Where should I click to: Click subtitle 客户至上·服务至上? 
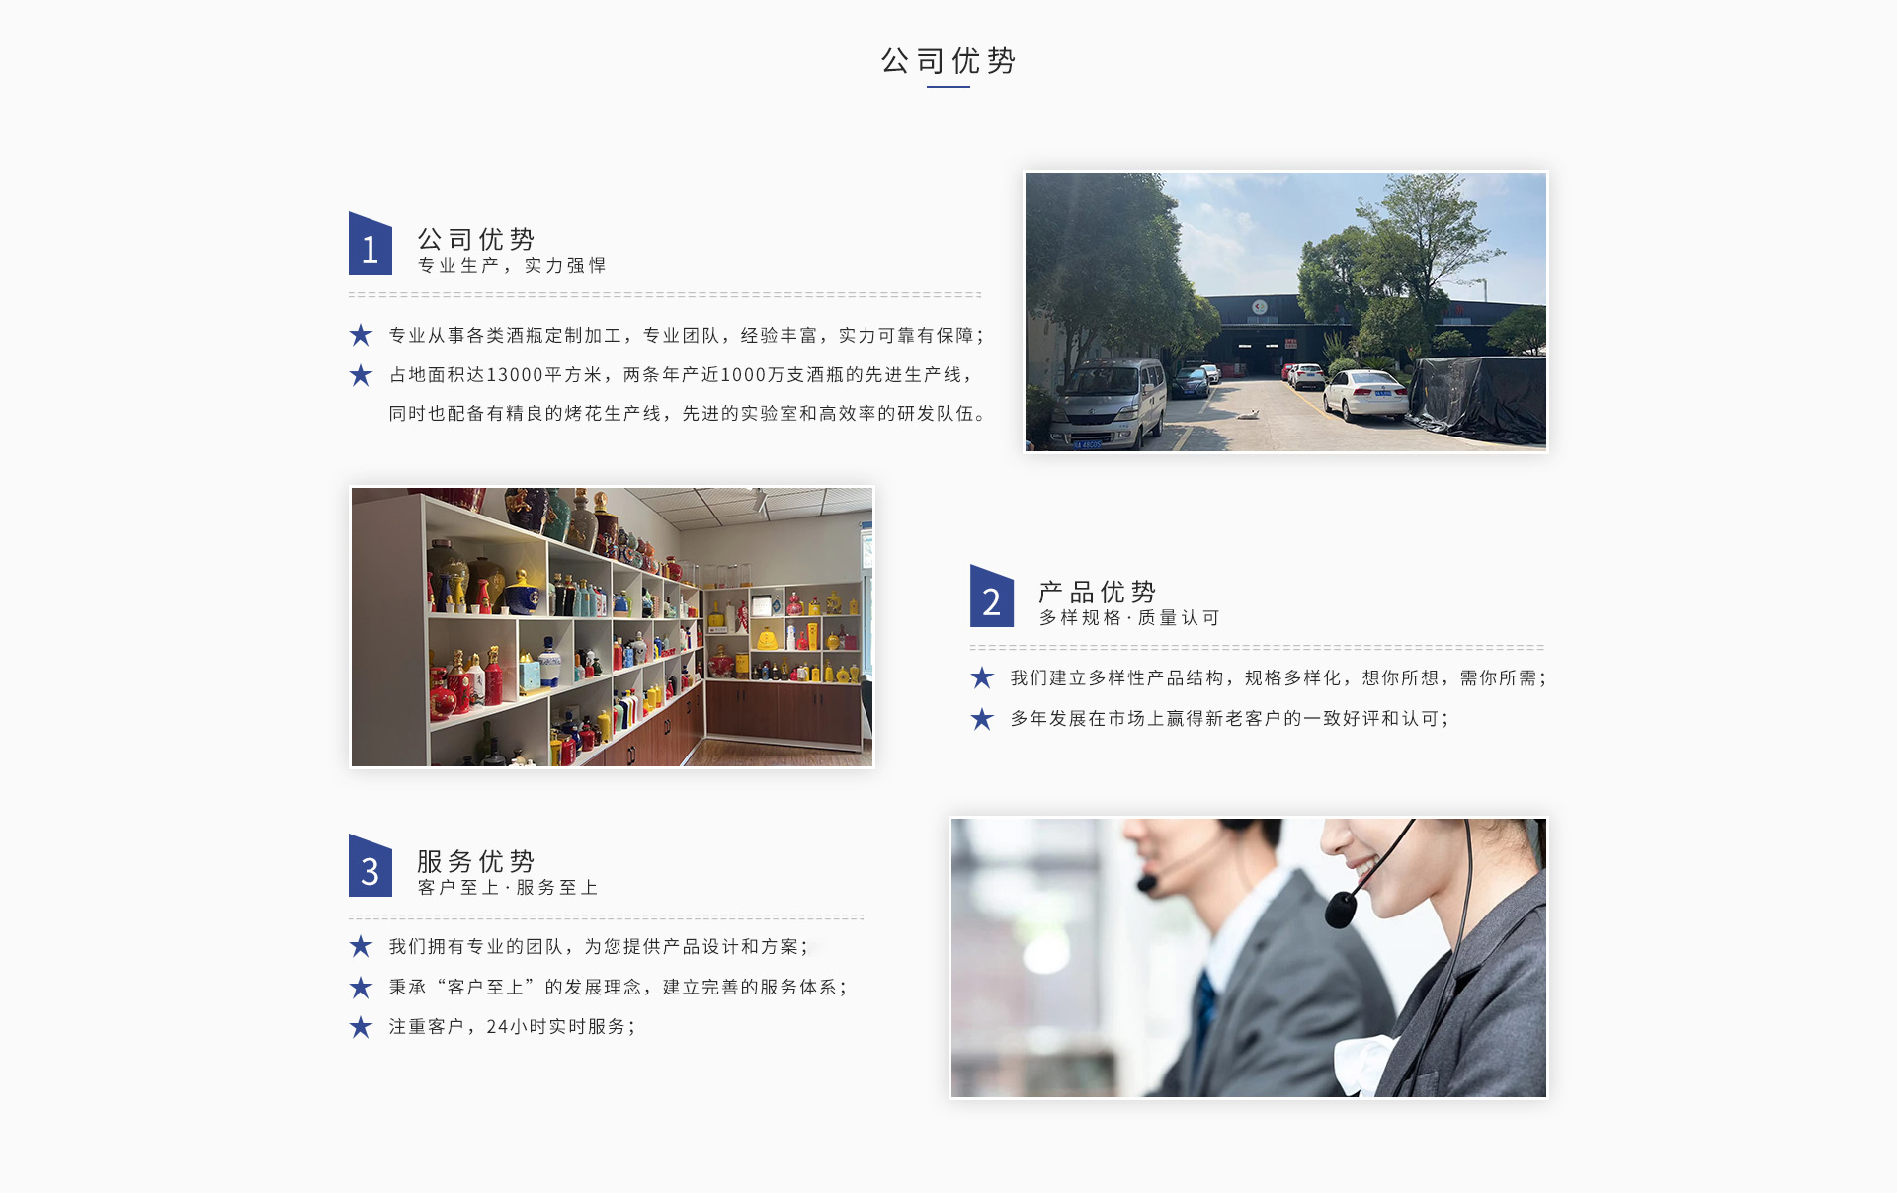click(x=508, y=888)
